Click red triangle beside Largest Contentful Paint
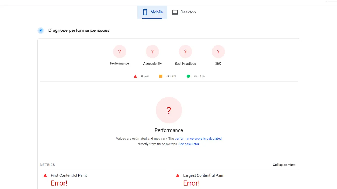337x189 pixels. 177,175
